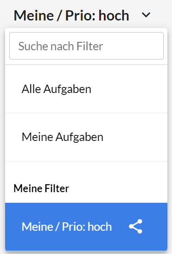Select the Alle Aufgaben filter

pos(86,89)
